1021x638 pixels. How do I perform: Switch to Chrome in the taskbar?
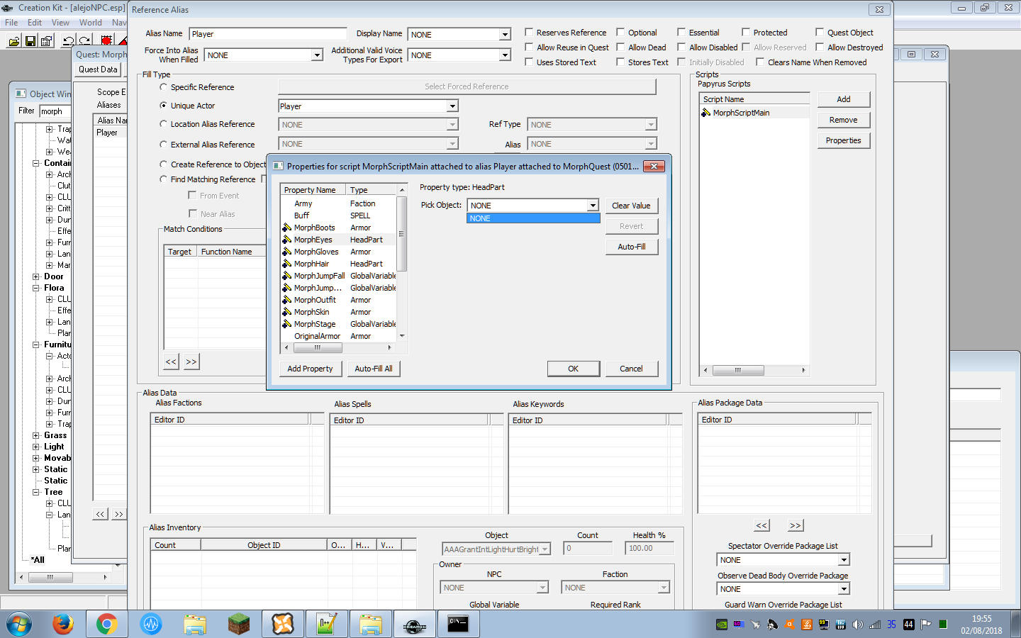[x=107, y=625]
